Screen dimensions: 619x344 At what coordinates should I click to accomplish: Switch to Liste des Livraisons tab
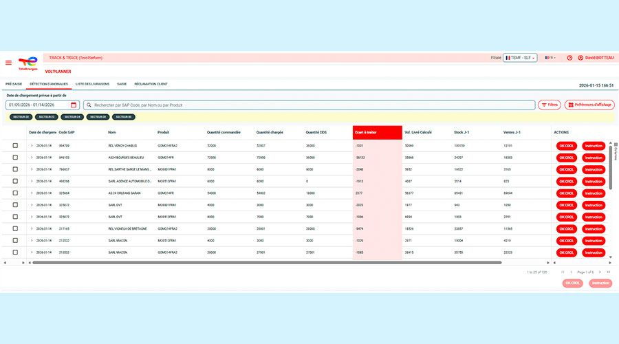94,84
